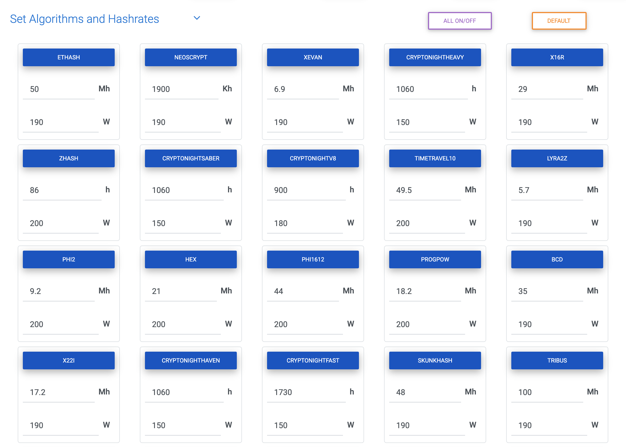Viewport: 626px width, 447px height.
Task: Edit the ETHASH power field showing 190
Action: pos(61,122)
